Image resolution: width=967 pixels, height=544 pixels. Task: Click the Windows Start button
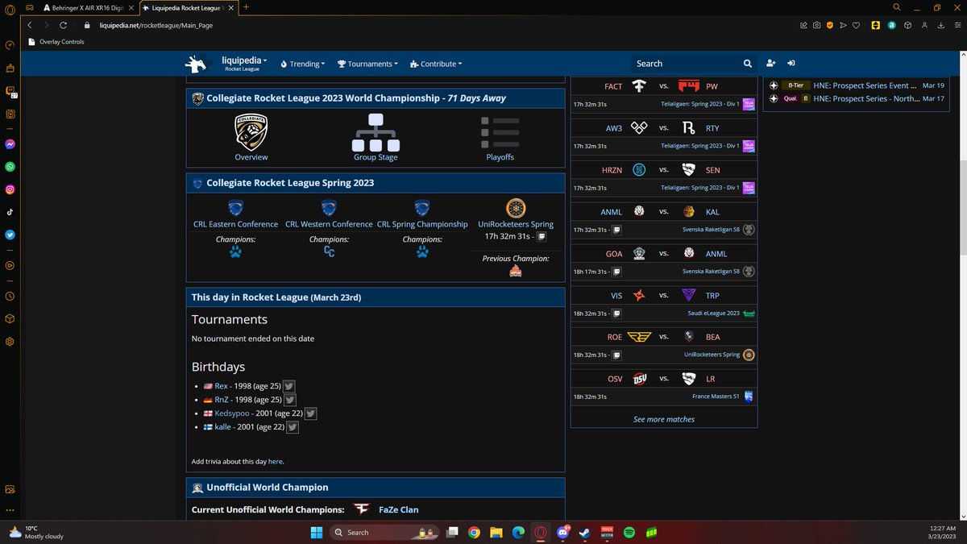click(315, 532)
